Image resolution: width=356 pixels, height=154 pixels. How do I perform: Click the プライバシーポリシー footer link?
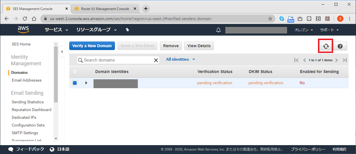click(x=308, y=149)
